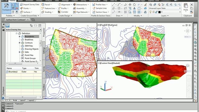Viewport: 199px width, 112px height.
Task: Expand the Palettes panel title
Action: tap(10, 16)
